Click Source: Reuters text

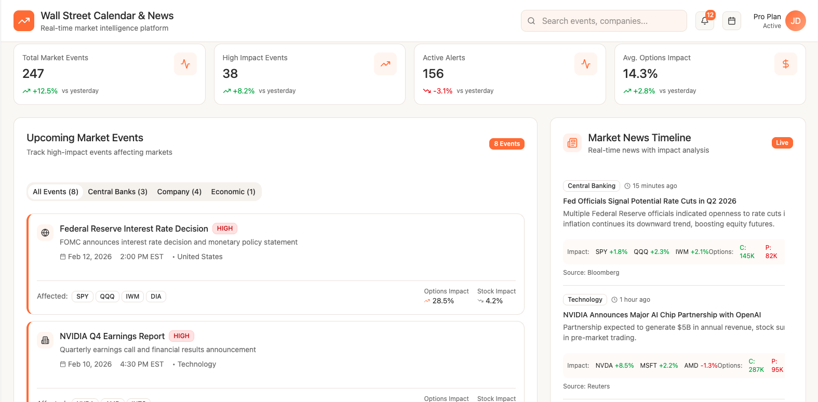586,386
